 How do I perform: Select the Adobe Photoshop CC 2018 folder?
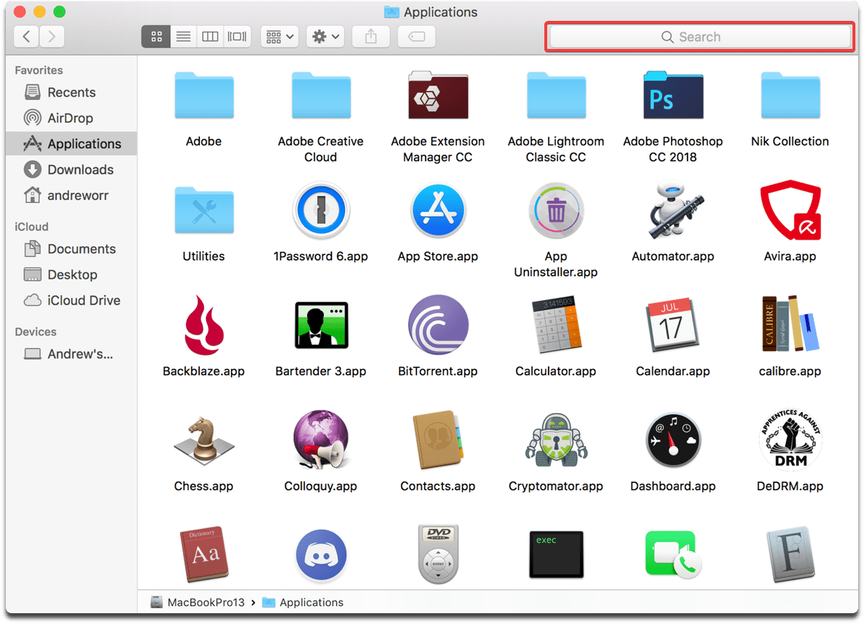pos(673,95)
